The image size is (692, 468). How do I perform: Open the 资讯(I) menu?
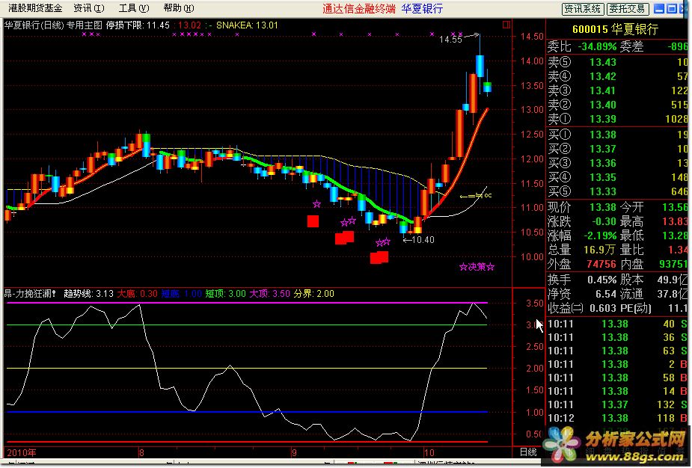coord(89,8)
